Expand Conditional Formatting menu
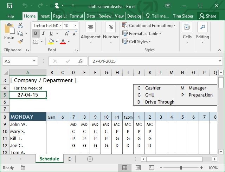 coord(150,26)
